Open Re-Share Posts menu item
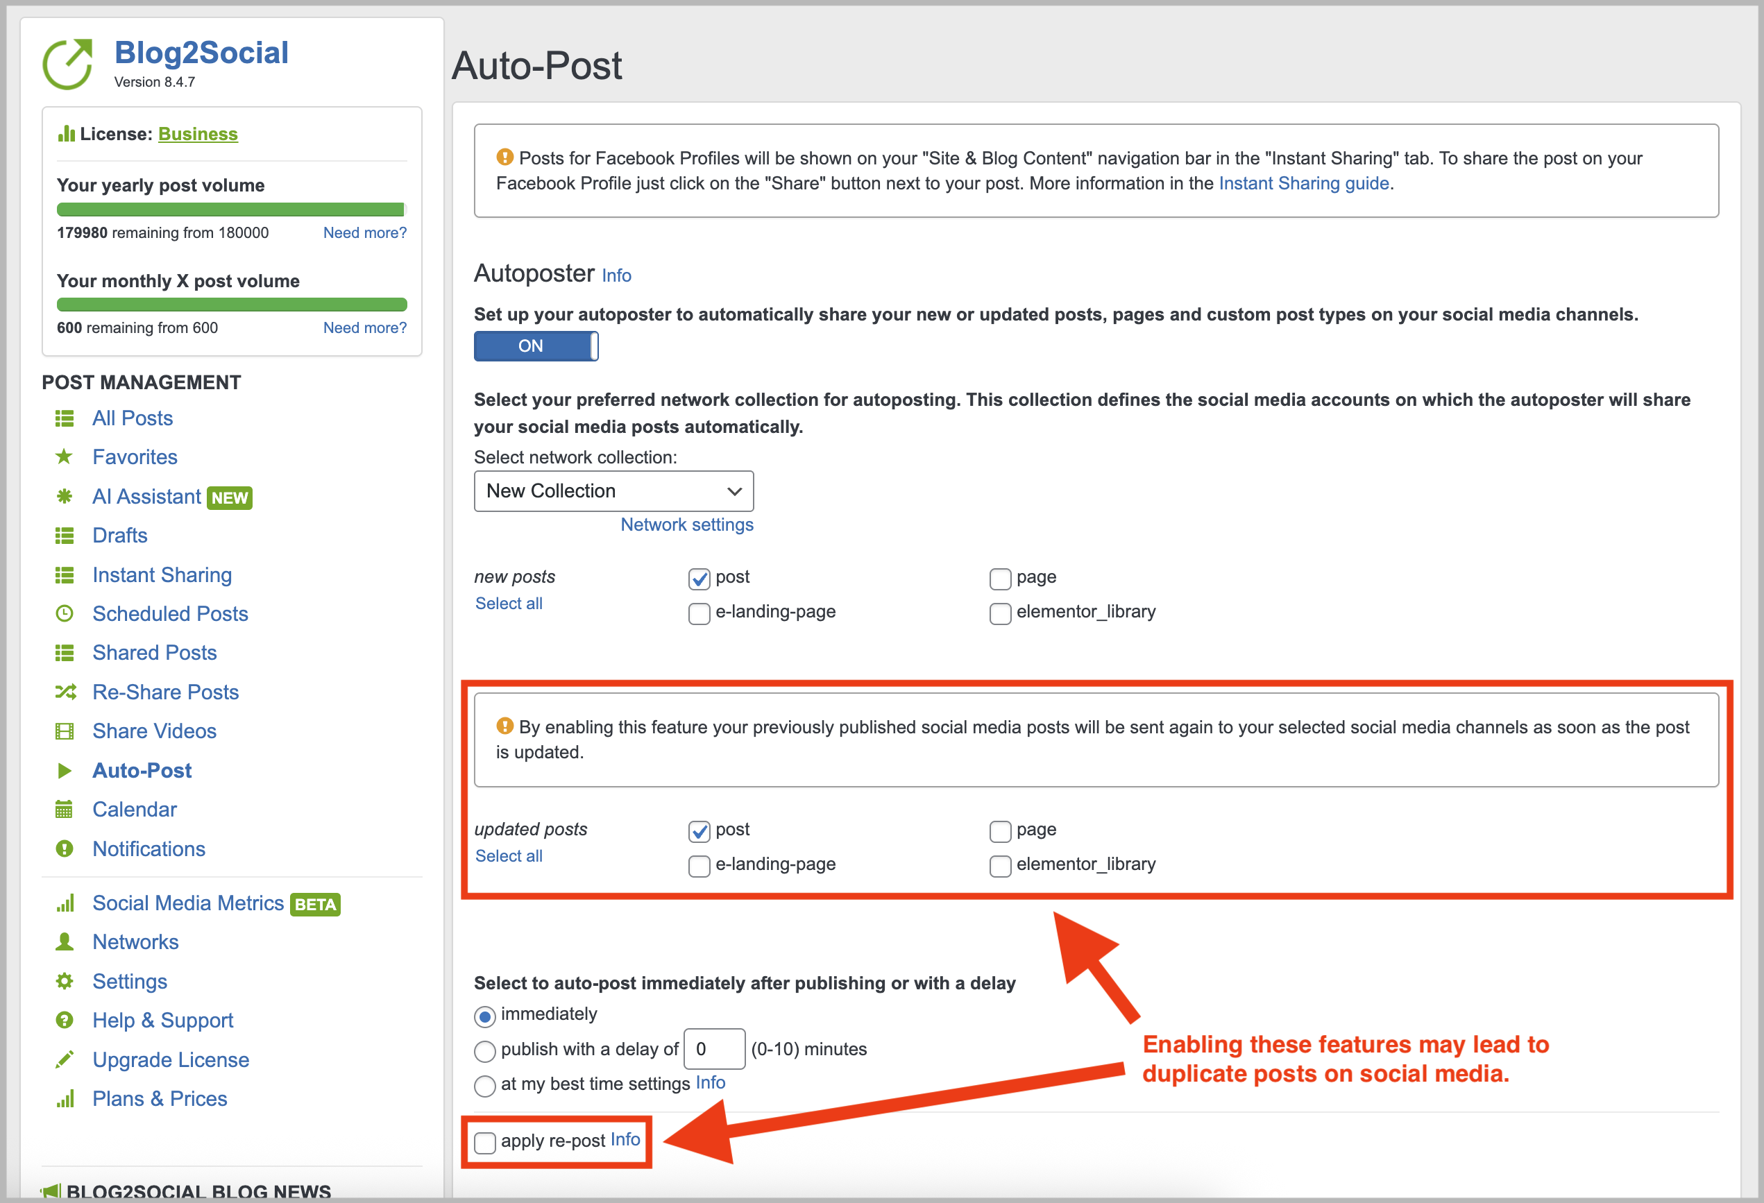Viewport: 1764px width, 1203px height. [165, 692]
